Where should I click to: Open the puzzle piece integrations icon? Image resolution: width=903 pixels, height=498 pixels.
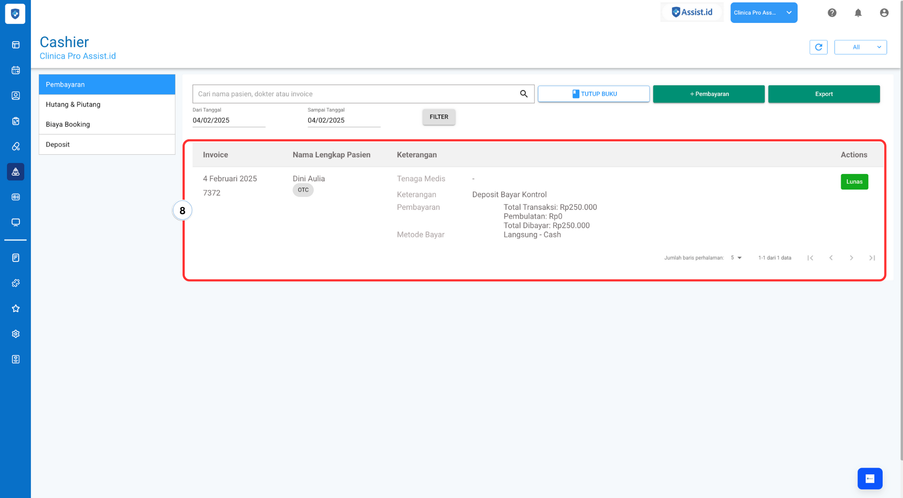click(15, 283)
